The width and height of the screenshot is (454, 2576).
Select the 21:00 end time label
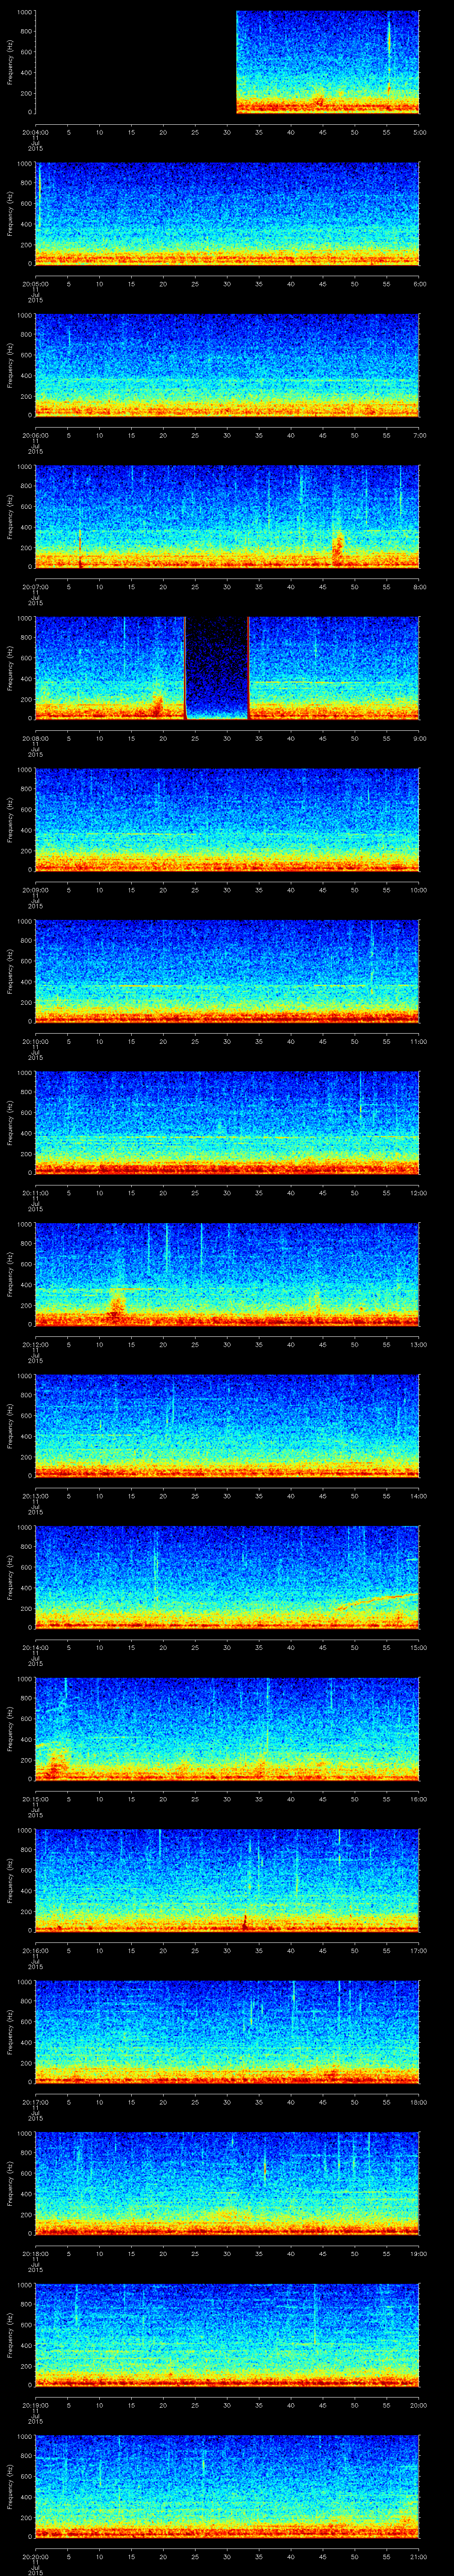click(x=418, y=2556)
